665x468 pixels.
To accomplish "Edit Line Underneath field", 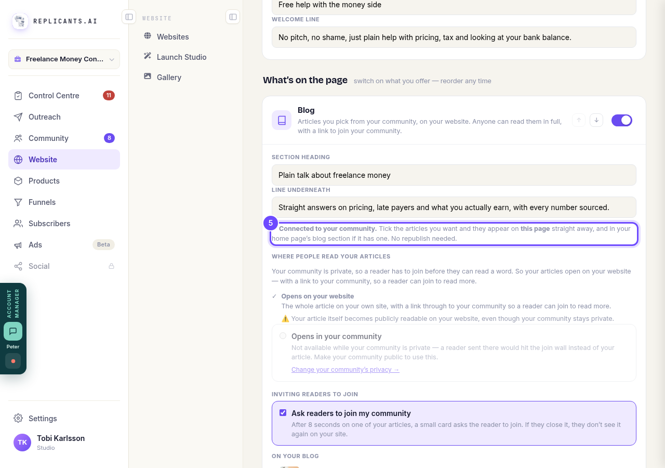I will tap(454, 207).
